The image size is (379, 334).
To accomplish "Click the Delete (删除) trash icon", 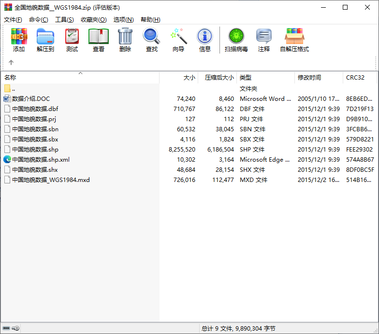I will click(x=125, y=36).
